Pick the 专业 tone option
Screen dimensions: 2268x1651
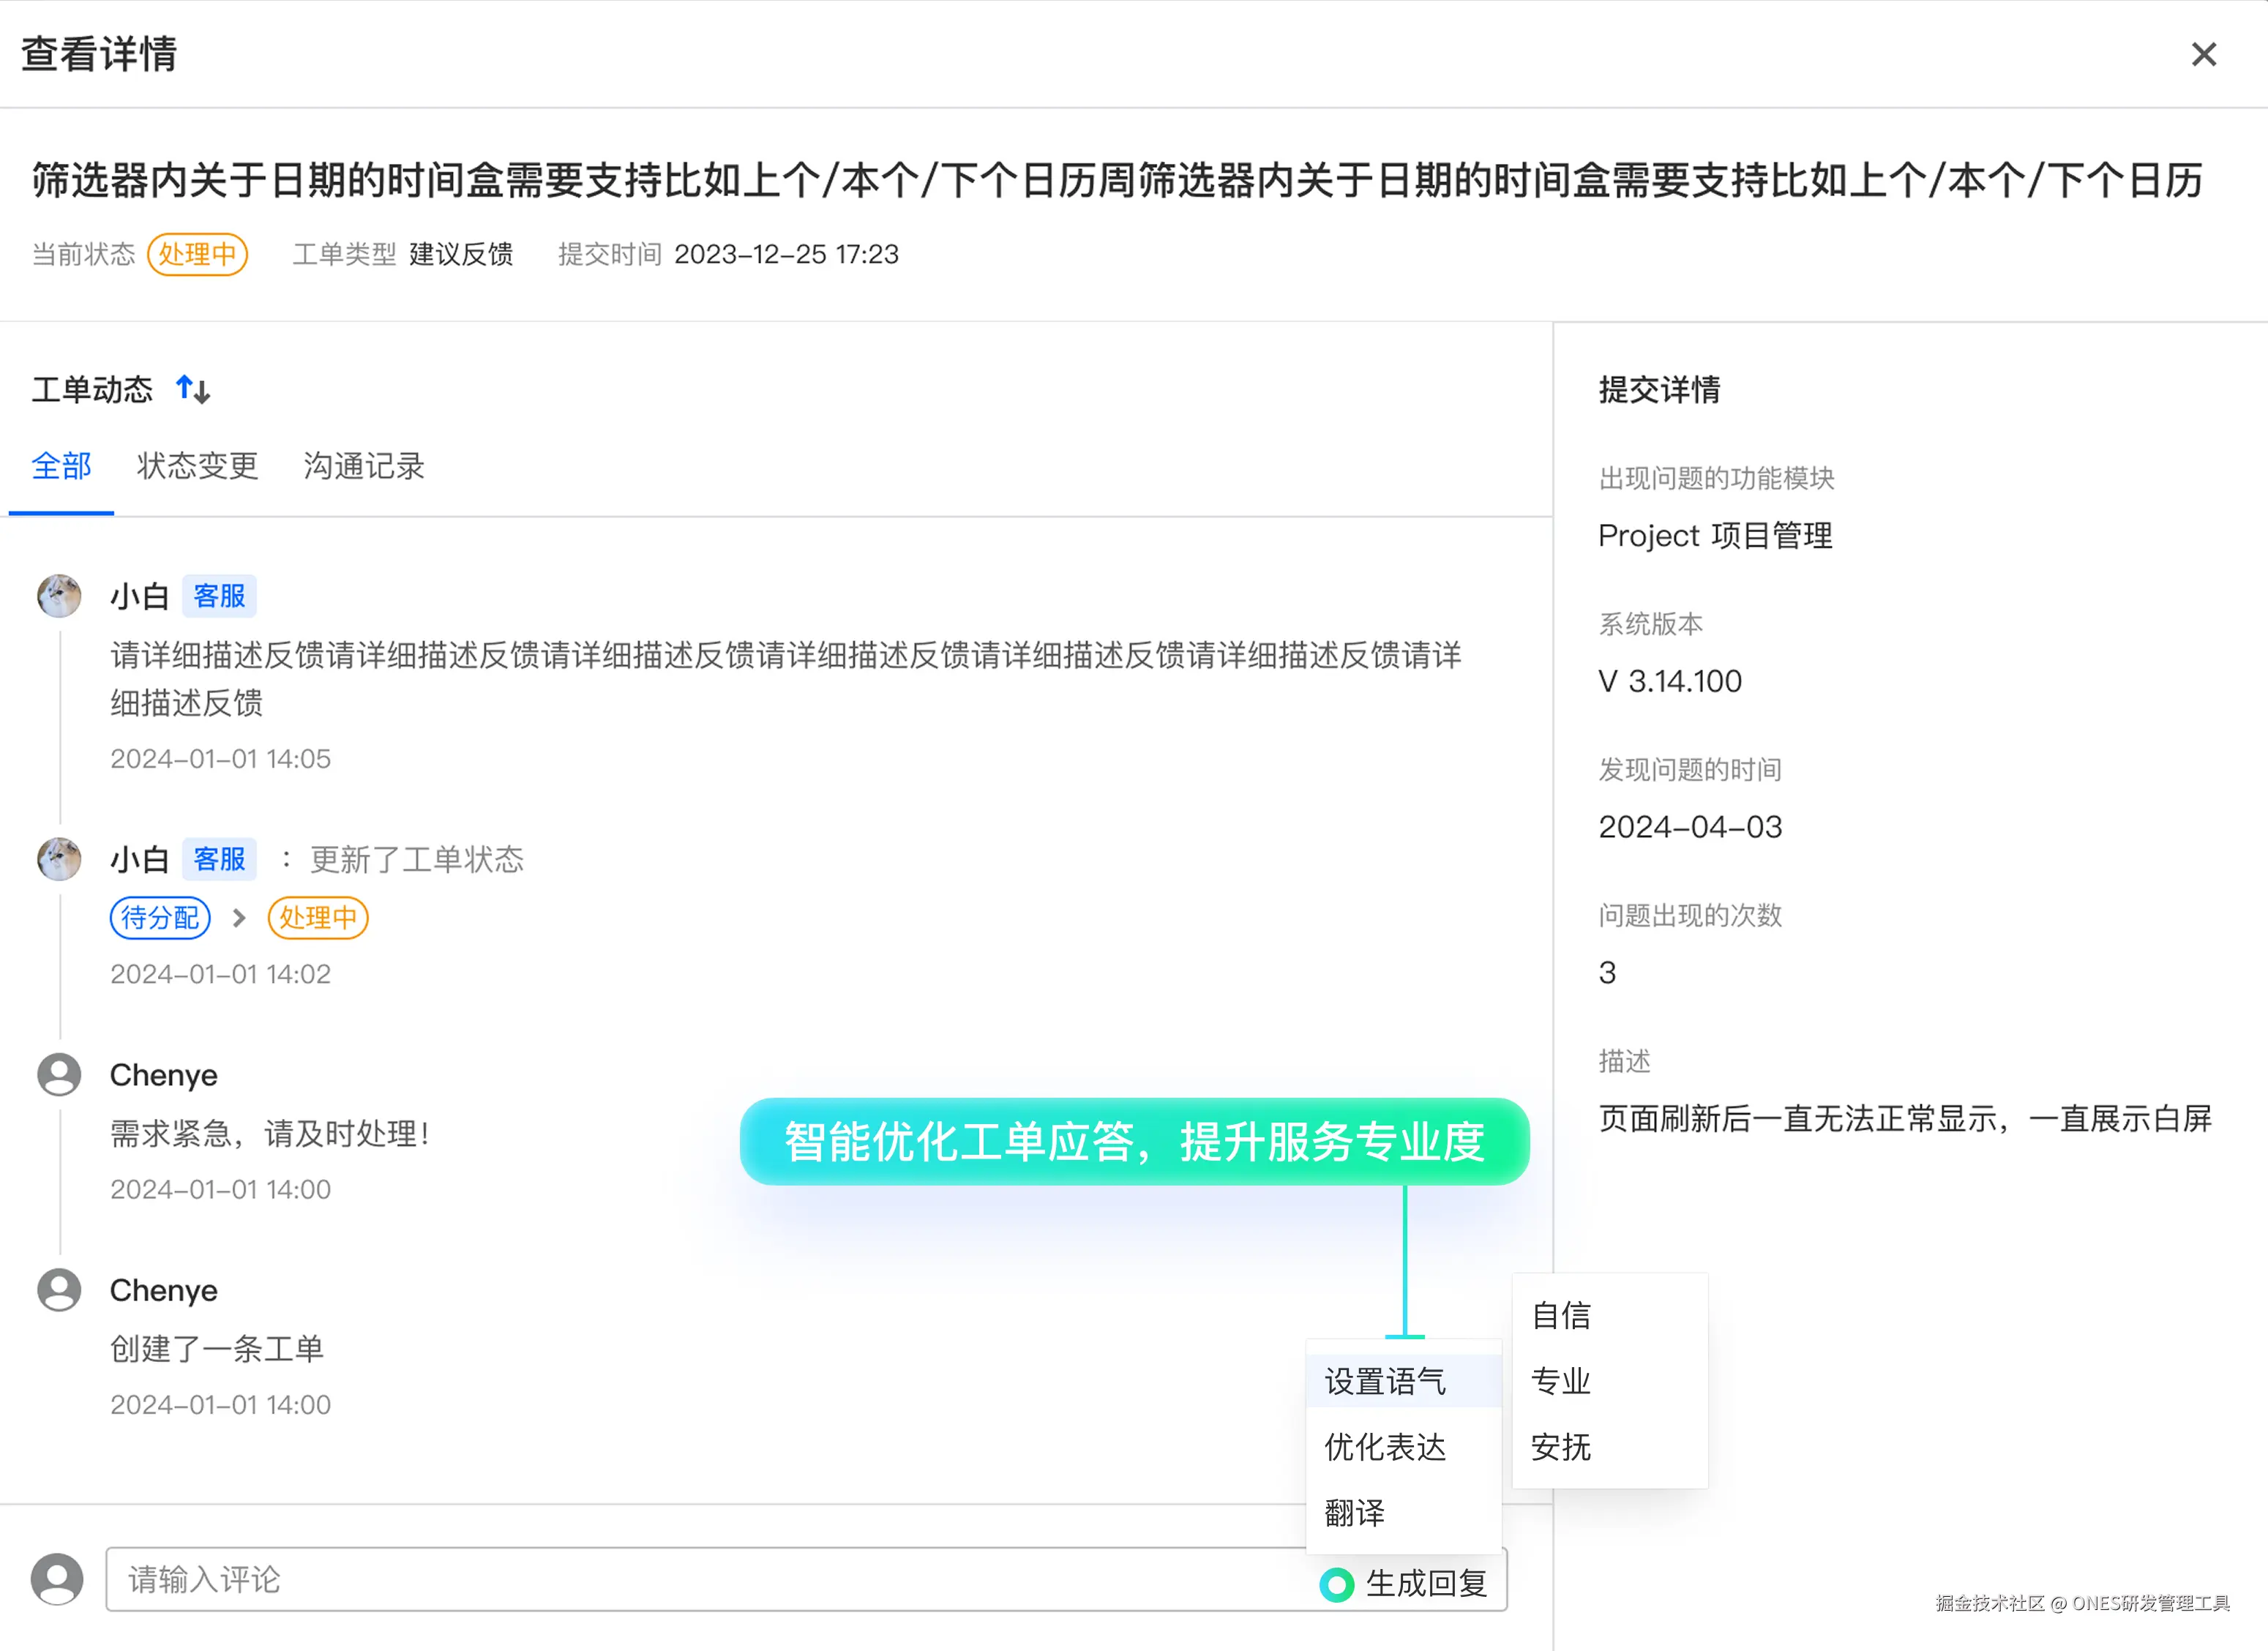click(1561, 1381)
